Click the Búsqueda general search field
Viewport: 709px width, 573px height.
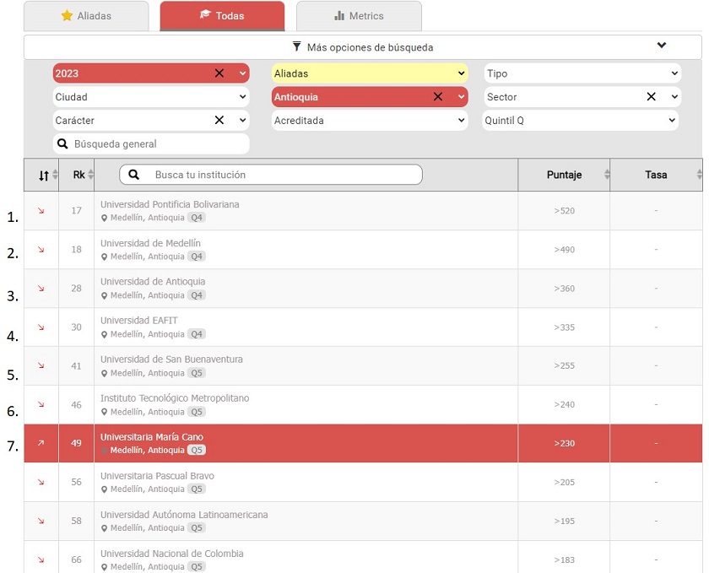(151, 143)
